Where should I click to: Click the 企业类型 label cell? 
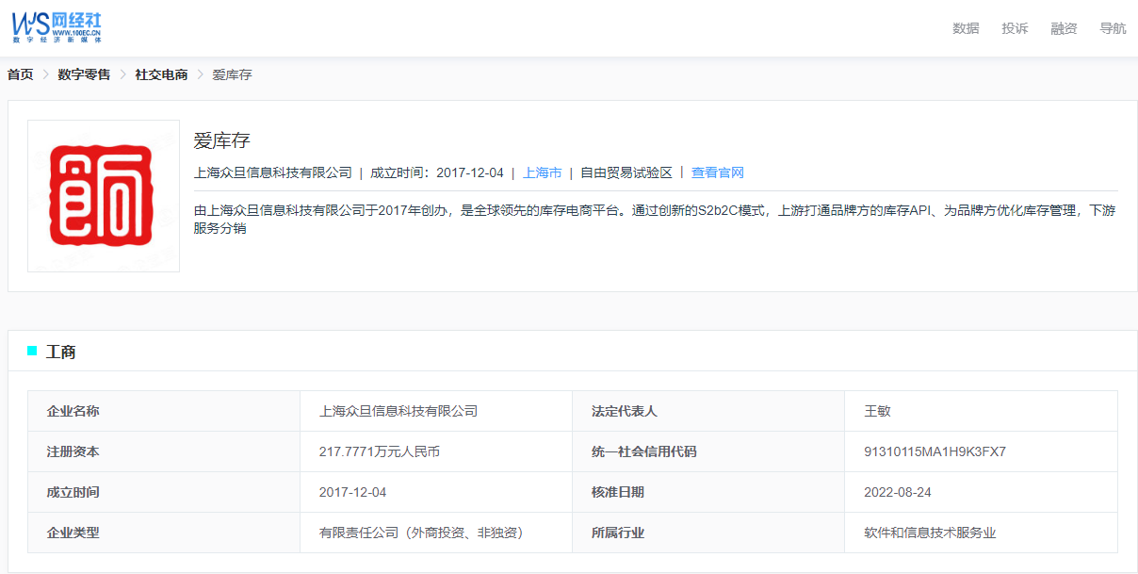pyautogui.click(x=164, y=533)
